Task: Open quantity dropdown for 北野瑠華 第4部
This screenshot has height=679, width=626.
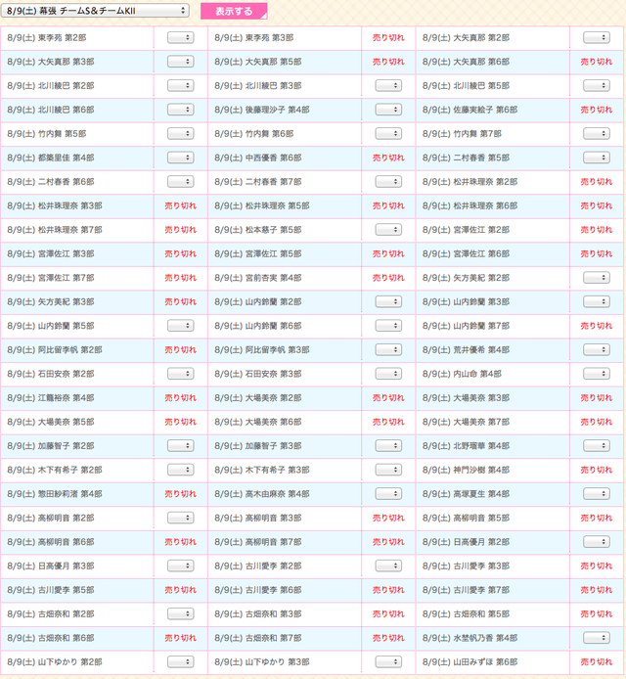Action: 596,445
